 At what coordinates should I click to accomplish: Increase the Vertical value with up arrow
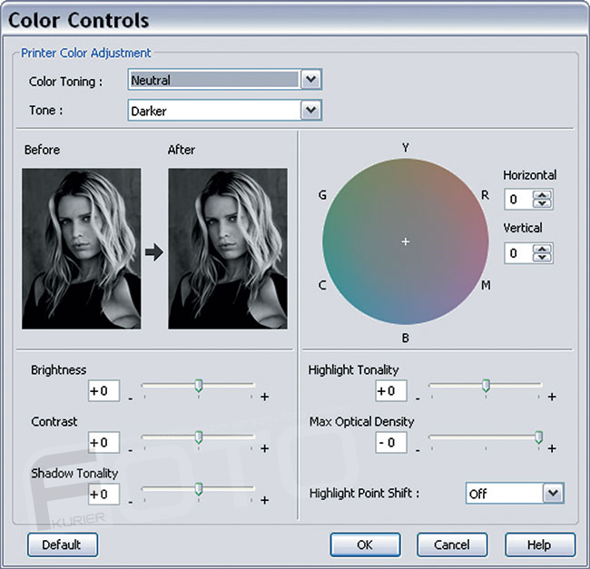pos(543,248)
